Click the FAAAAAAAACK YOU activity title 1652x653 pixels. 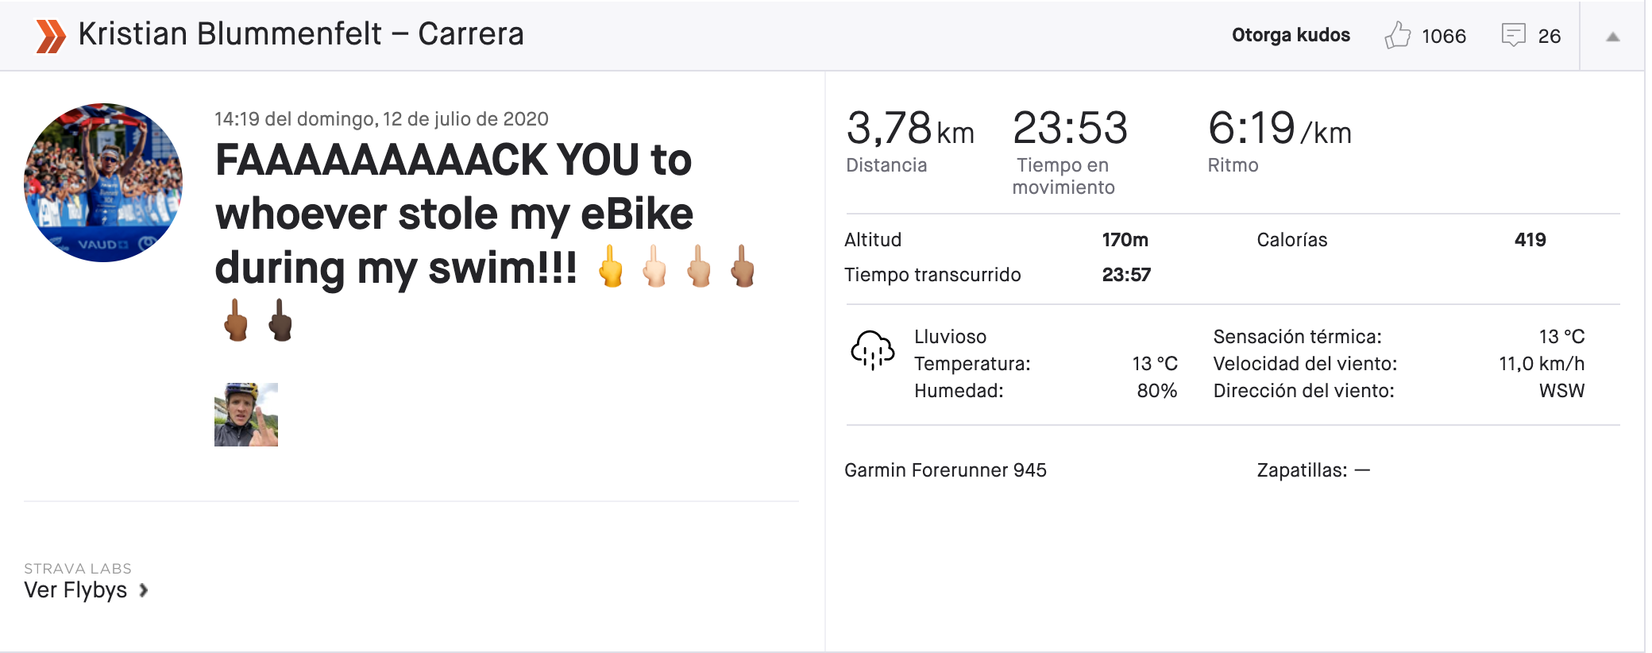(454, 214)
